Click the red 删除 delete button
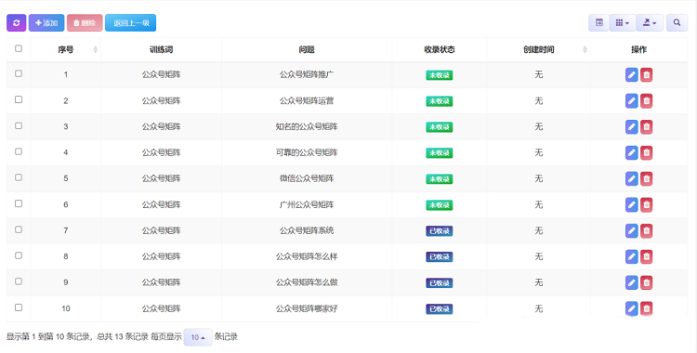Viewport: 697px width, 353px height. tap(85, 23)
